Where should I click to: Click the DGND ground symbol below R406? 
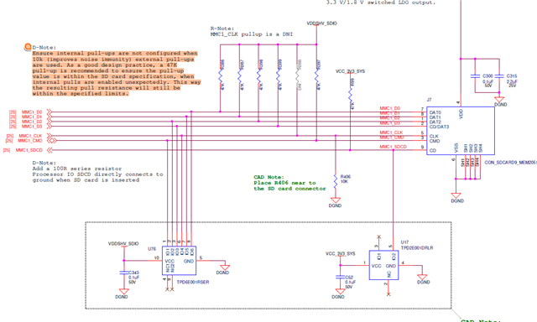click(x=336, y=200)
